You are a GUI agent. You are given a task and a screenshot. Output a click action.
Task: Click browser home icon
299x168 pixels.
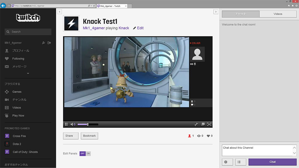[289, 6]
